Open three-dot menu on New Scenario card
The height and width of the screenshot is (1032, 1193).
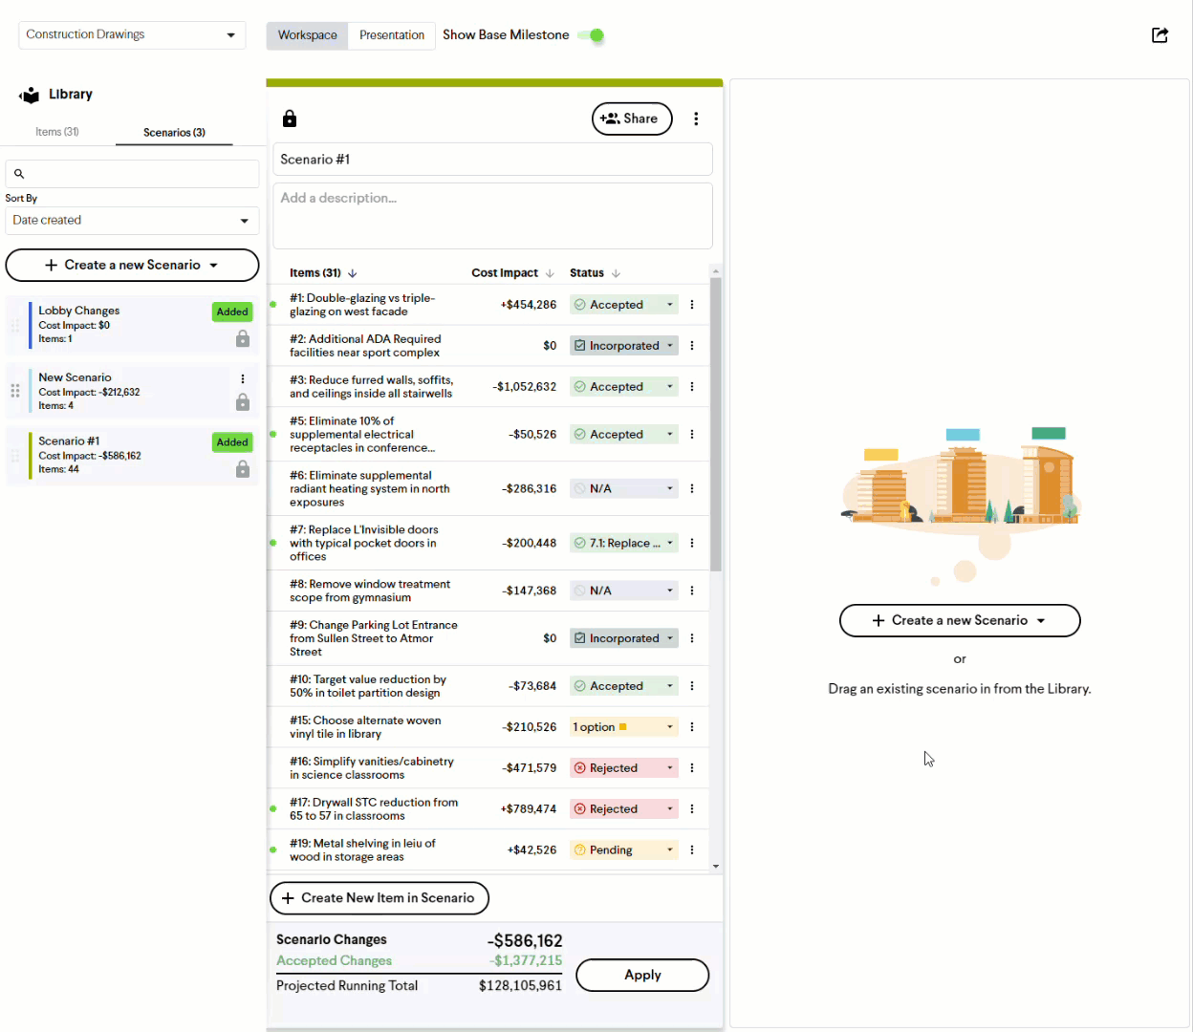pyautogui.click(x=243, y=378)
